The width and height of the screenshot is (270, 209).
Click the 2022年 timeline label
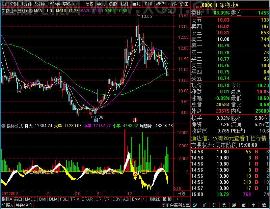8,194
